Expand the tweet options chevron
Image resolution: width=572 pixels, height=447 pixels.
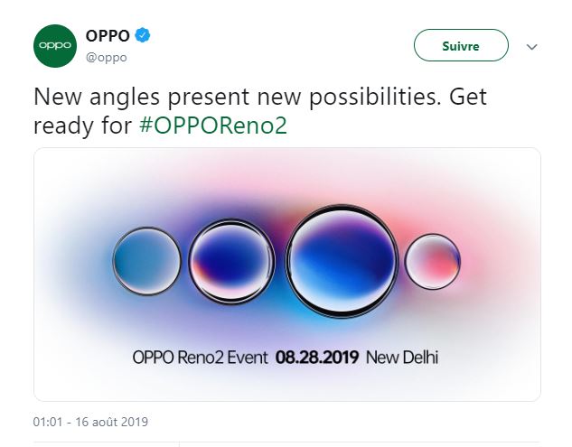[x=531, y=46]
